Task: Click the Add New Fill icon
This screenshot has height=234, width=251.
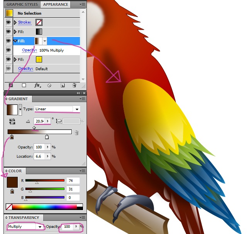Action: tap(24, 85)
